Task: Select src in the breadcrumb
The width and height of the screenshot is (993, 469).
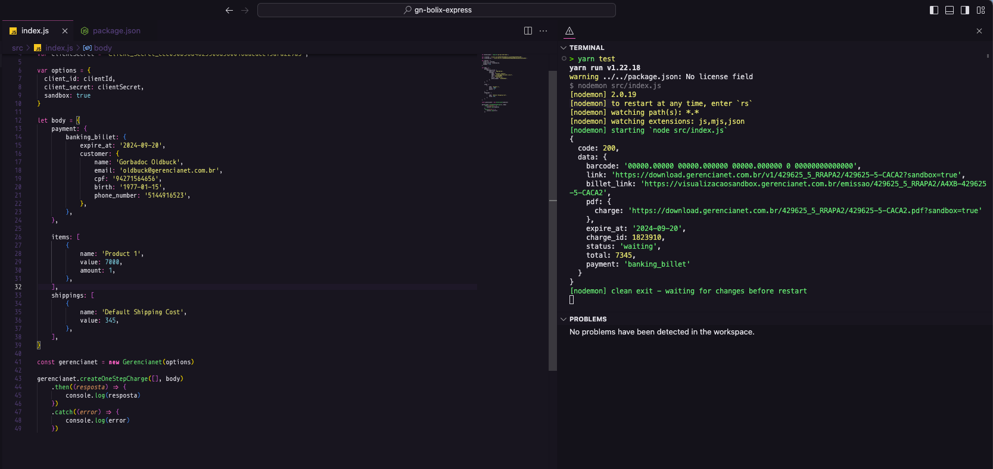Action: coord(17,48)
